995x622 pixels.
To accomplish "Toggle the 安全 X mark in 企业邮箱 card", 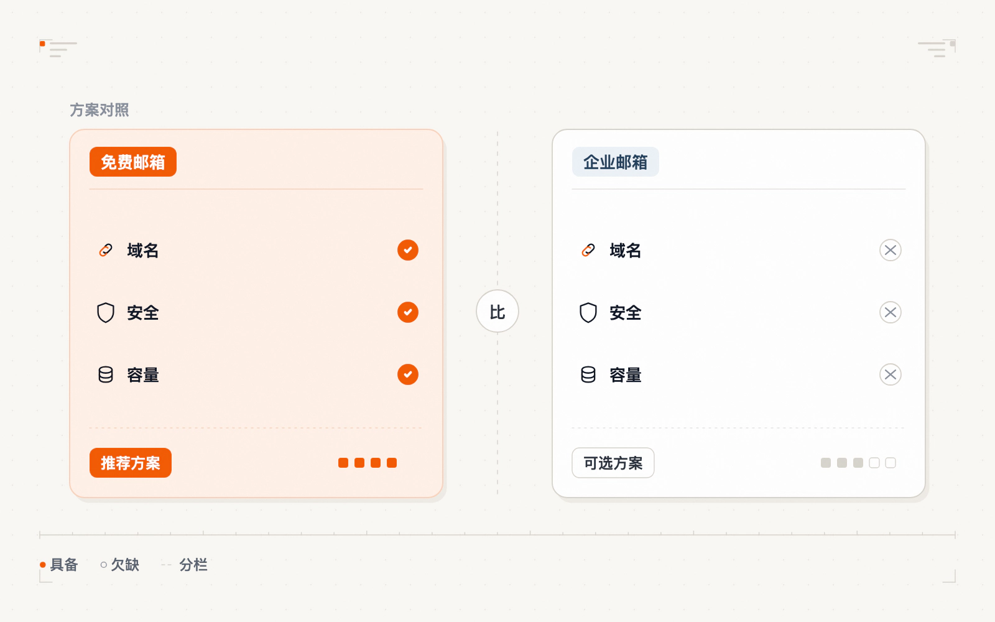I will 891,312.
